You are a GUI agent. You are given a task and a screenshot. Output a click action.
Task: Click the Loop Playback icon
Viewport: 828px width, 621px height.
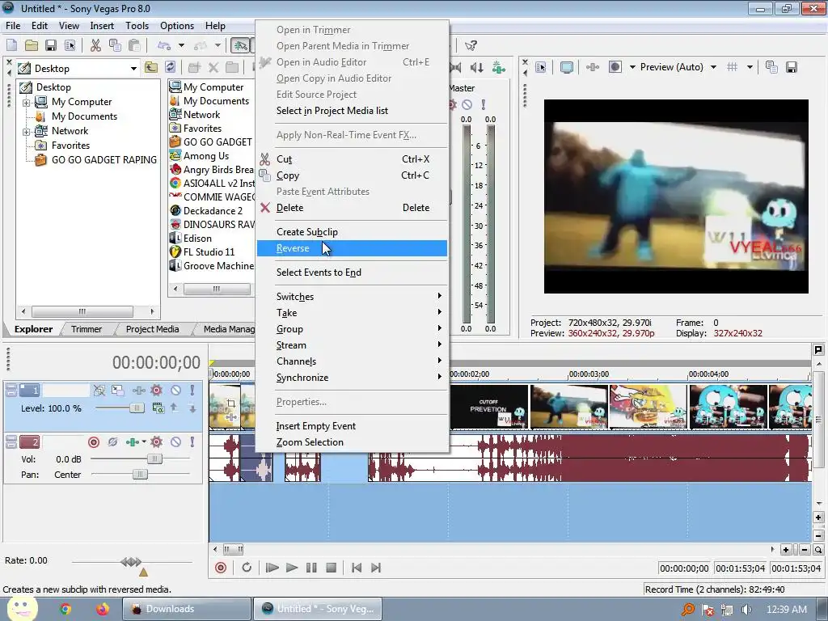click(247, 568)
